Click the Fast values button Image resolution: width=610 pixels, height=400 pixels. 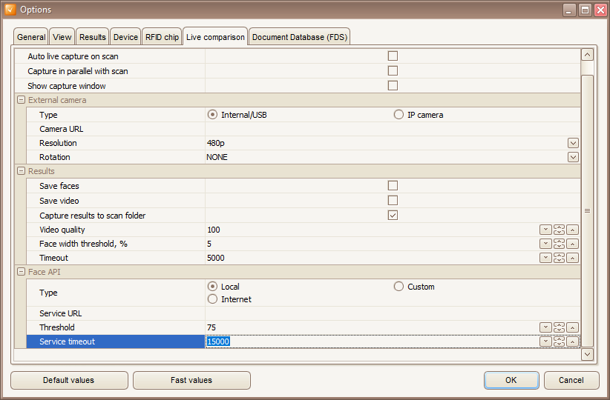[191, 380]
